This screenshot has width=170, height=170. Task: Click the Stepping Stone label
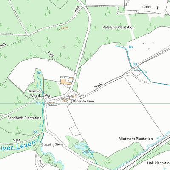pos(52,144)
